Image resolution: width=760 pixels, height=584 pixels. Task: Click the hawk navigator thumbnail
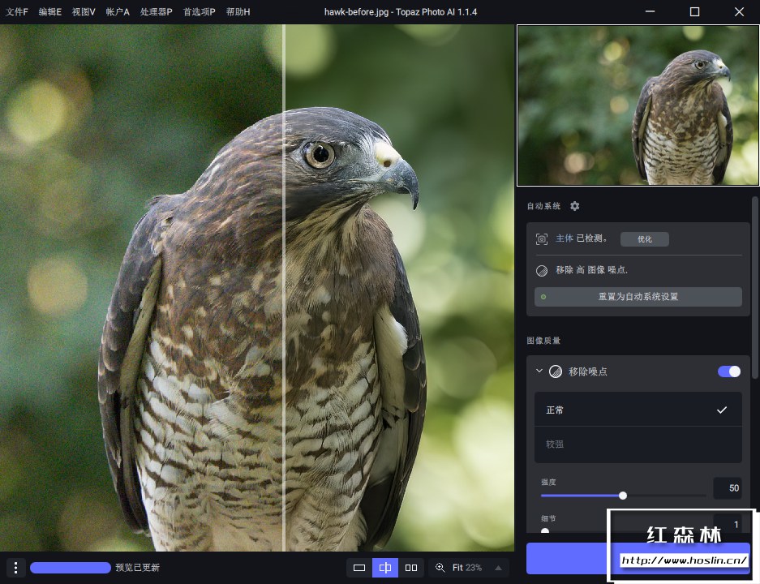click(638, 105)
